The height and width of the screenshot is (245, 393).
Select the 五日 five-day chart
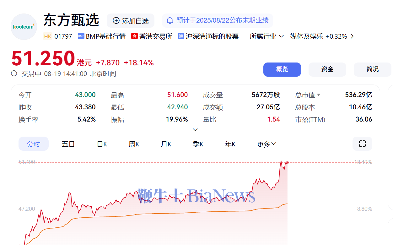(x=68, y=144)
